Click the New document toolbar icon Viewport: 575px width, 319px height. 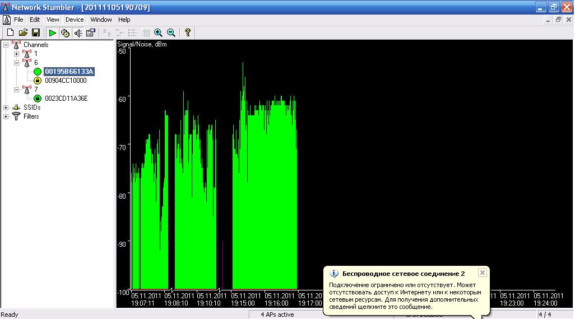pos(10,33)
